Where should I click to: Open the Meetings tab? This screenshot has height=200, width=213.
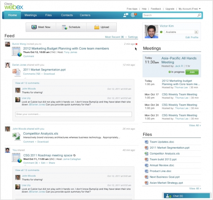(x=31, y=15)
